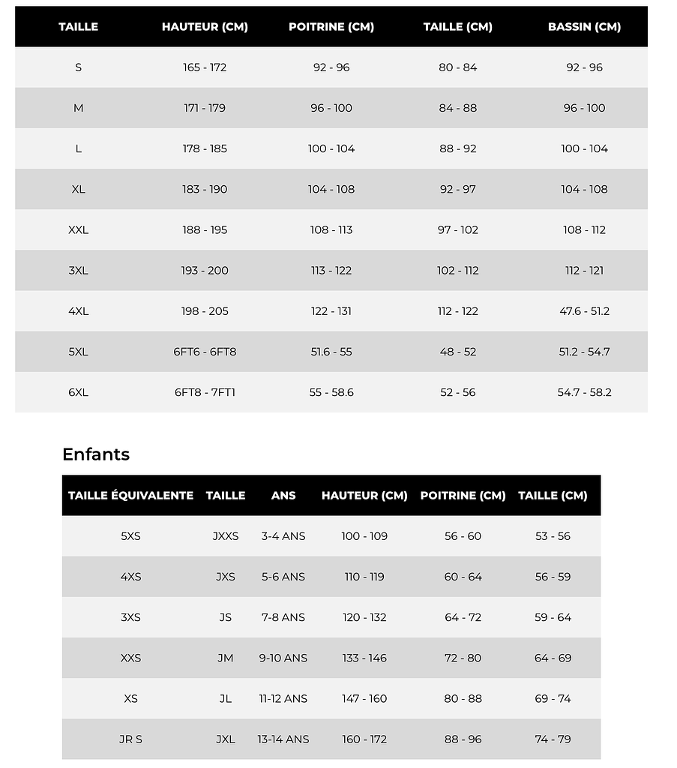Image resolution: width=677 pixels, height=768 pixels.
Task: Click the 13-14 ANS age cell
Action: pos(283,739)
